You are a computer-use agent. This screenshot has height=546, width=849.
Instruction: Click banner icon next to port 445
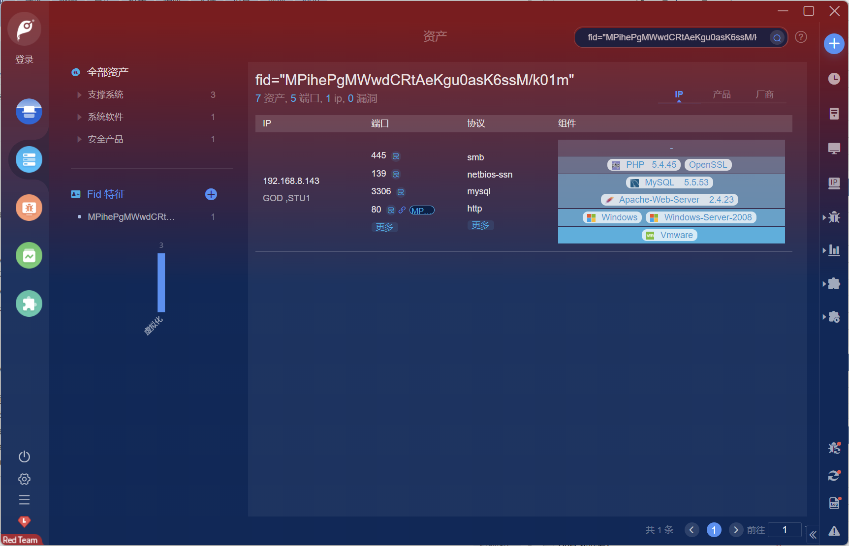[396, 156]
